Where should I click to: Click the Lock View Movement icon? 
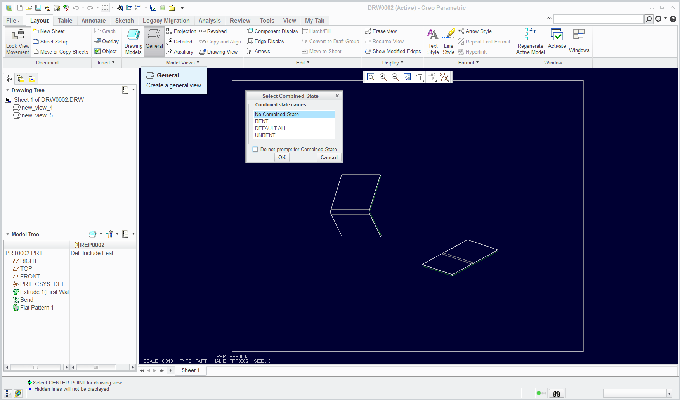tap(18, 42)
